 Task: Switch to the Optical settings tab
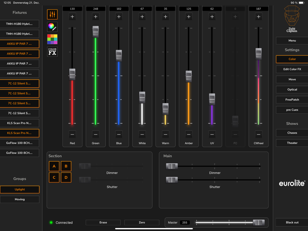[291, 89]
